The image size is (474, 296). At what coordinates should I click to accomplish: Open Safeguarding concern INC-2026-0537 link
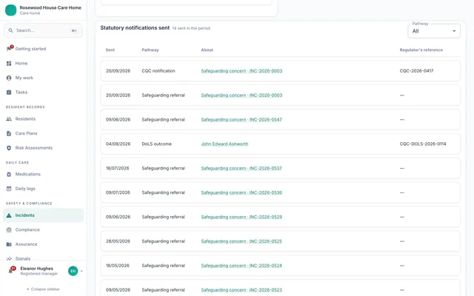(241, 168)
